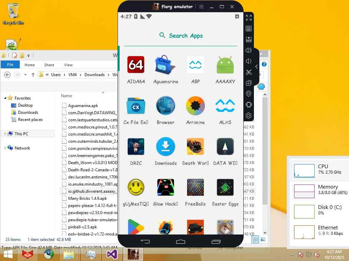The image size is (349, 261).
Task: Open the DR2C game
Action: point(136,146)
